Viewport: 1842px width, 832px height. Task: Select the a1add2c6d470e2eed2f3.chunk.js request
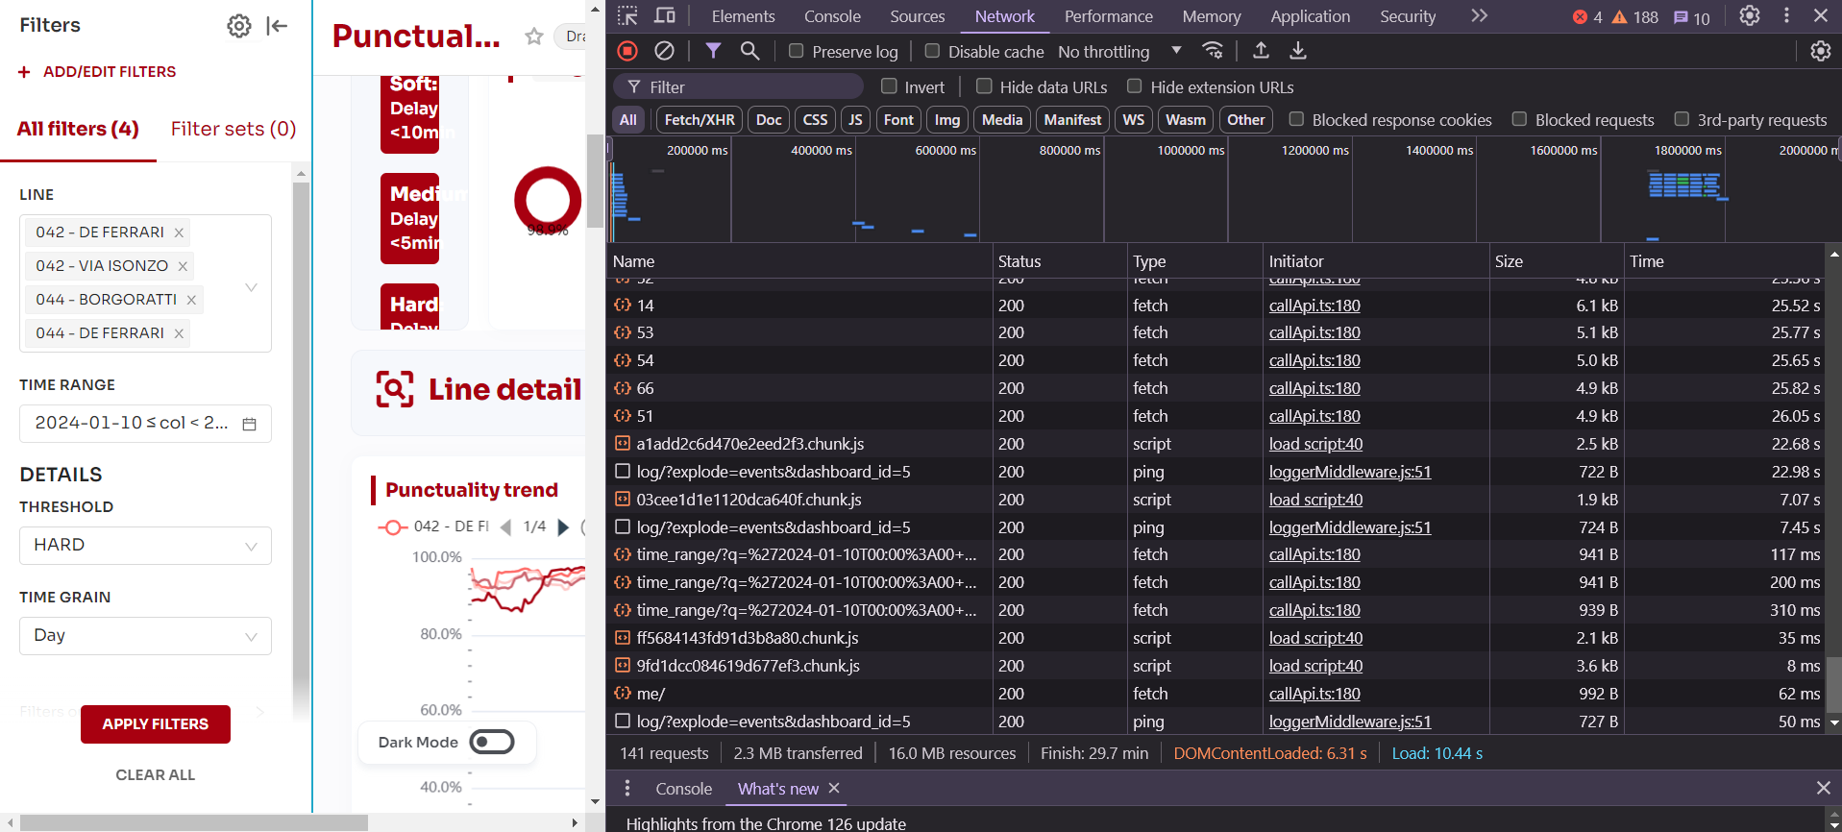coord(749,444)
